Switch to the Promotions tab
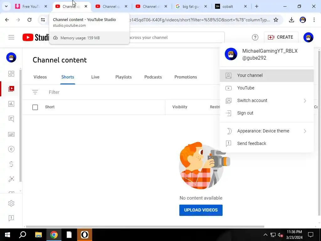This screenshot has height=241, width=321. (186, 77)
